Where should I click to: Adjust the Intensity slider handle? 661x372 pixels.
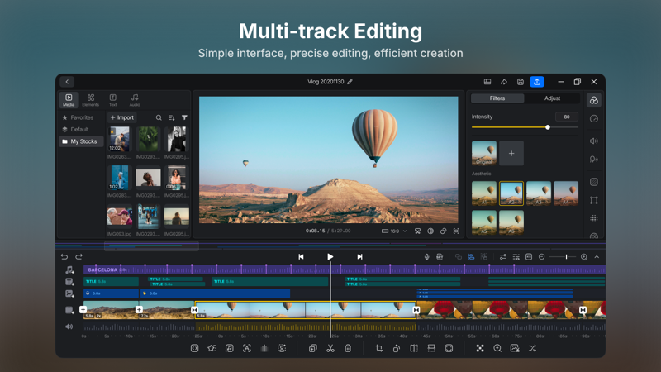coord(548,127)
